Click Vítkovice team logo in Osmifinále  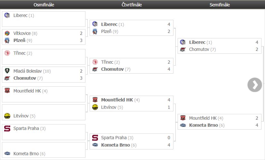point(7,33)
